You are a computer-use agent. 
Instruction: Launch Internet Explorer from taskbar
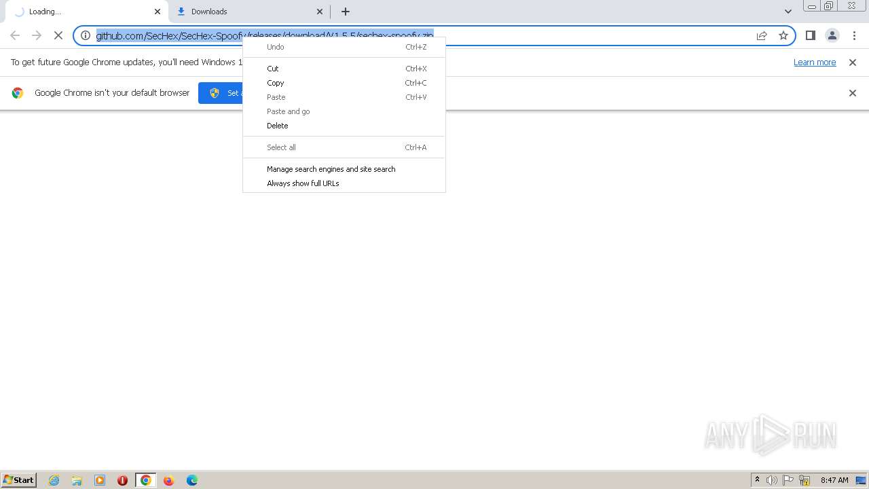pos(54,480)
